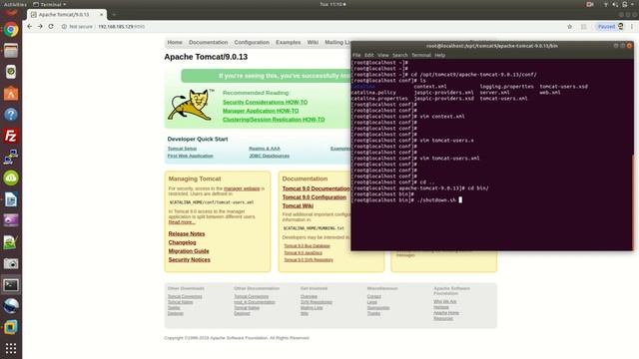Screen dimensions: 639x359
Task: Open the Migration Guide link
Action: click(189, 251)
